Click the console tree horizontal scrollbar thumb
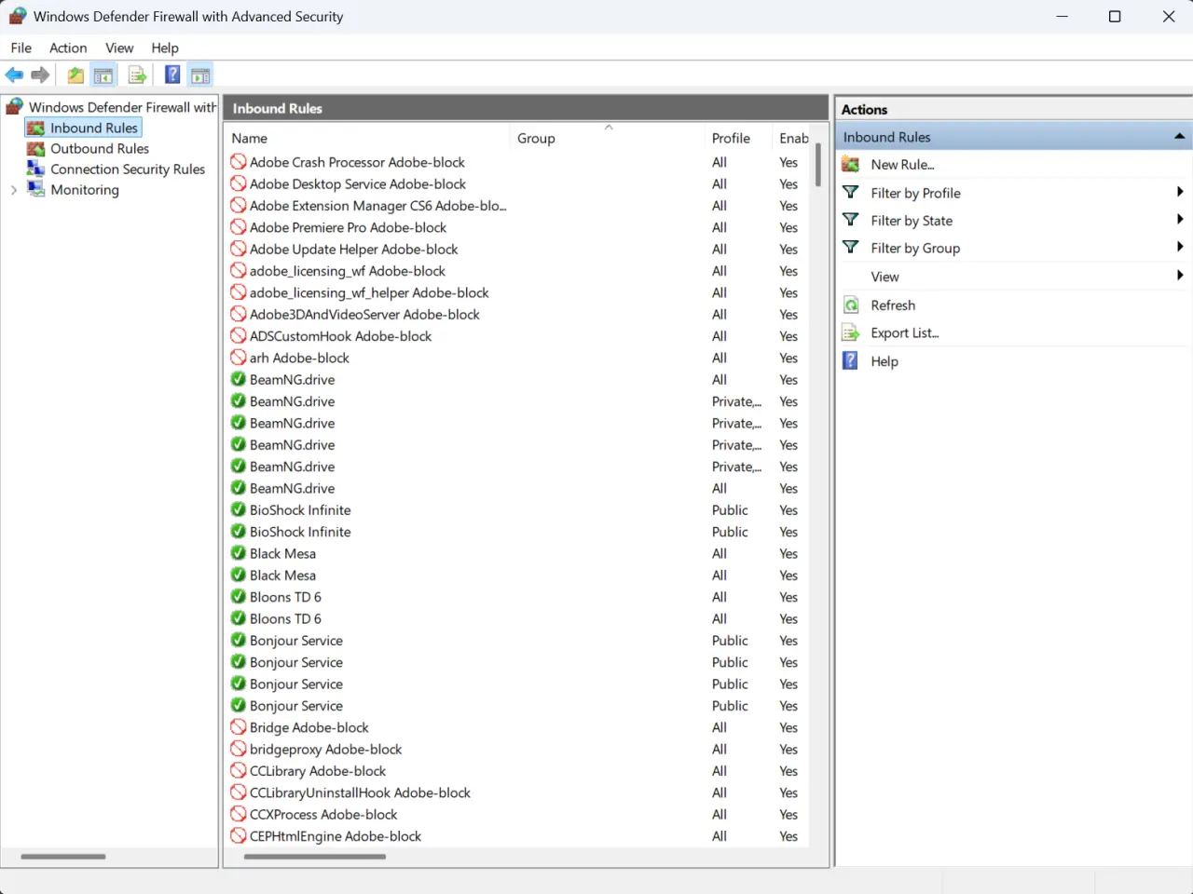Viewport: 1193px width, 894px height. (63, 857)
